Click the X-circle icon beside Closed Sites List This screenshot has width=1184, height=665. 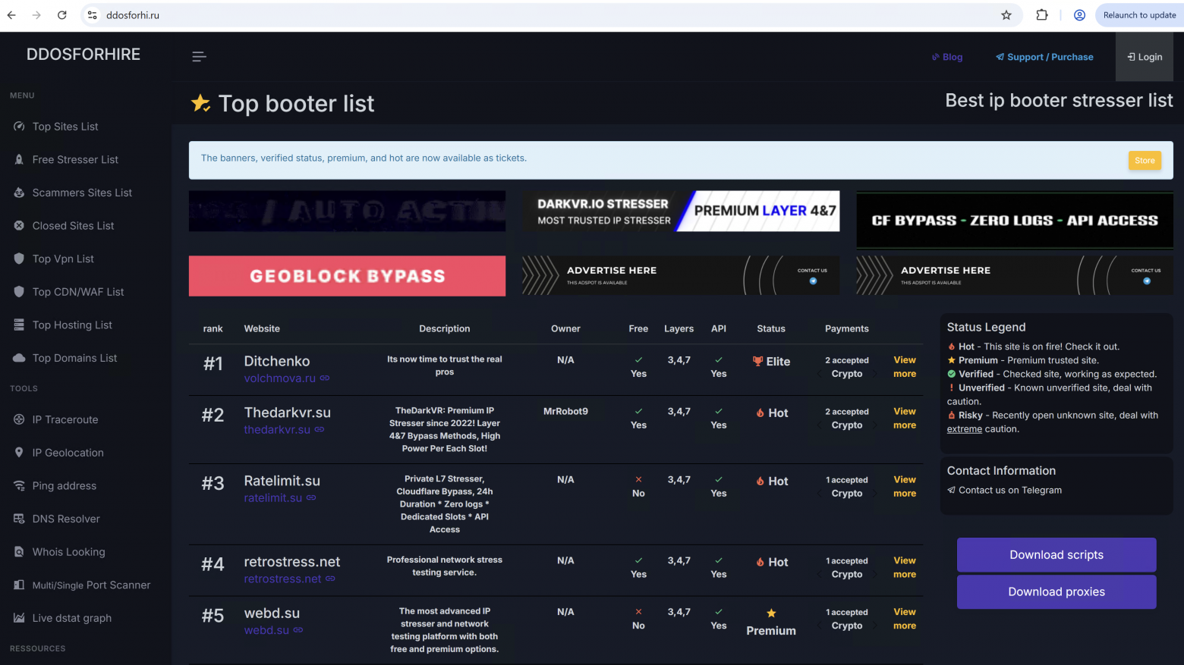(x=19, y=226)
